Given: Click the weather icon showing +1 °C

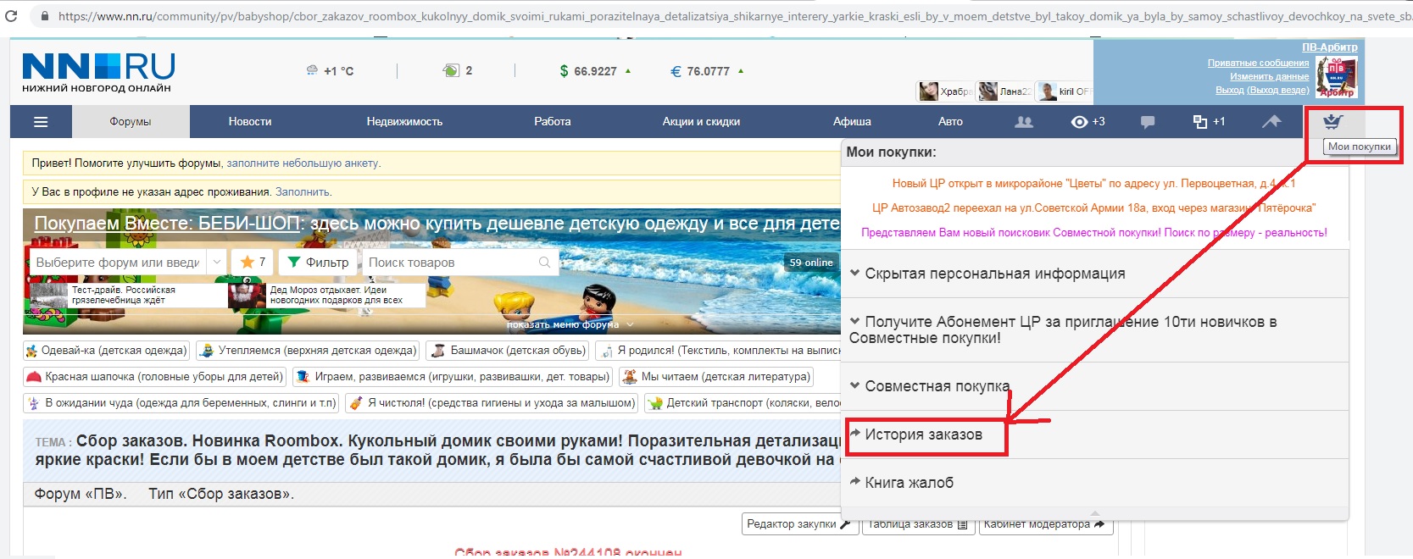Looking at the screenshot, I should (x=312, y=71).
